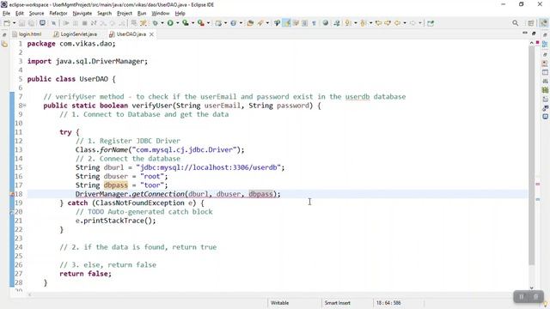Toggle Block Selection Mode button
This screenshot has width=550, height=309.
(x=305, y=23)
